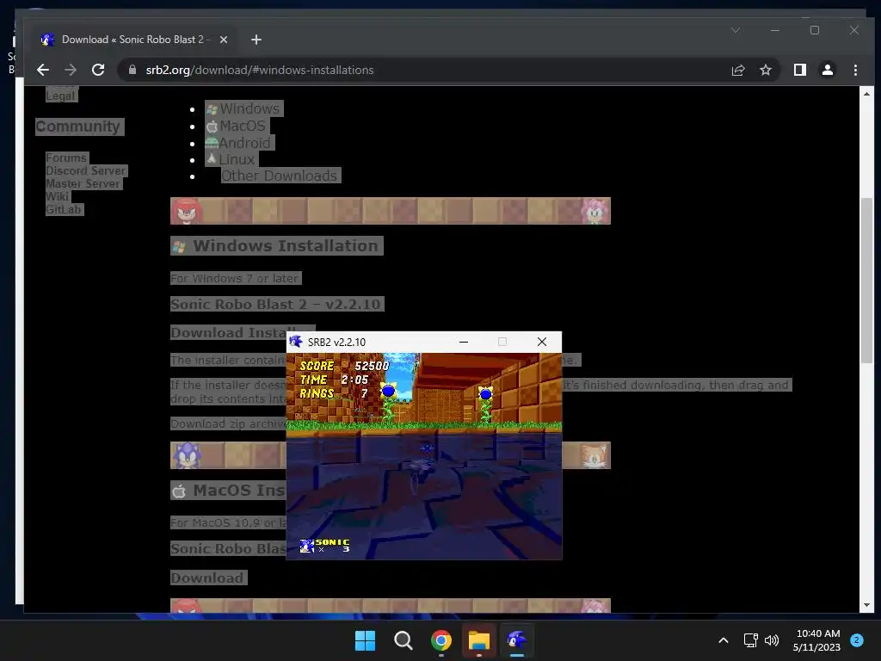881x661 pixels.
Task: Click the Knuckles icon on the banner
Action: coord(186,212)
